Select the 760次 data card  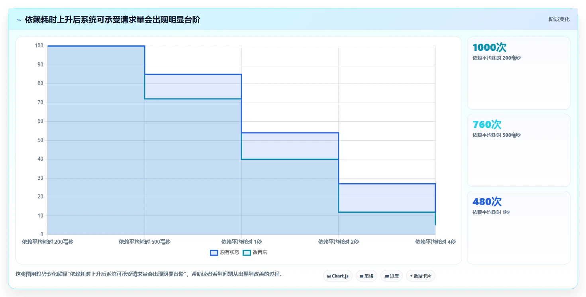(518, 150)
